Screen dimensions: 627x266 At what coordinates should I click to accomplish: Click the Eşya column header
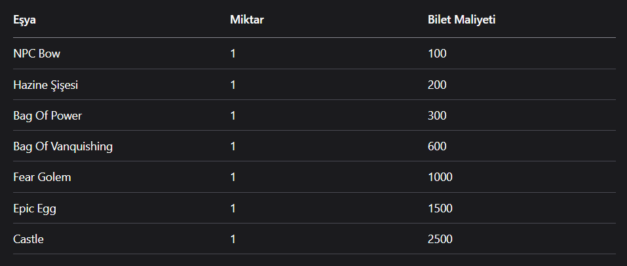(24, 20)
